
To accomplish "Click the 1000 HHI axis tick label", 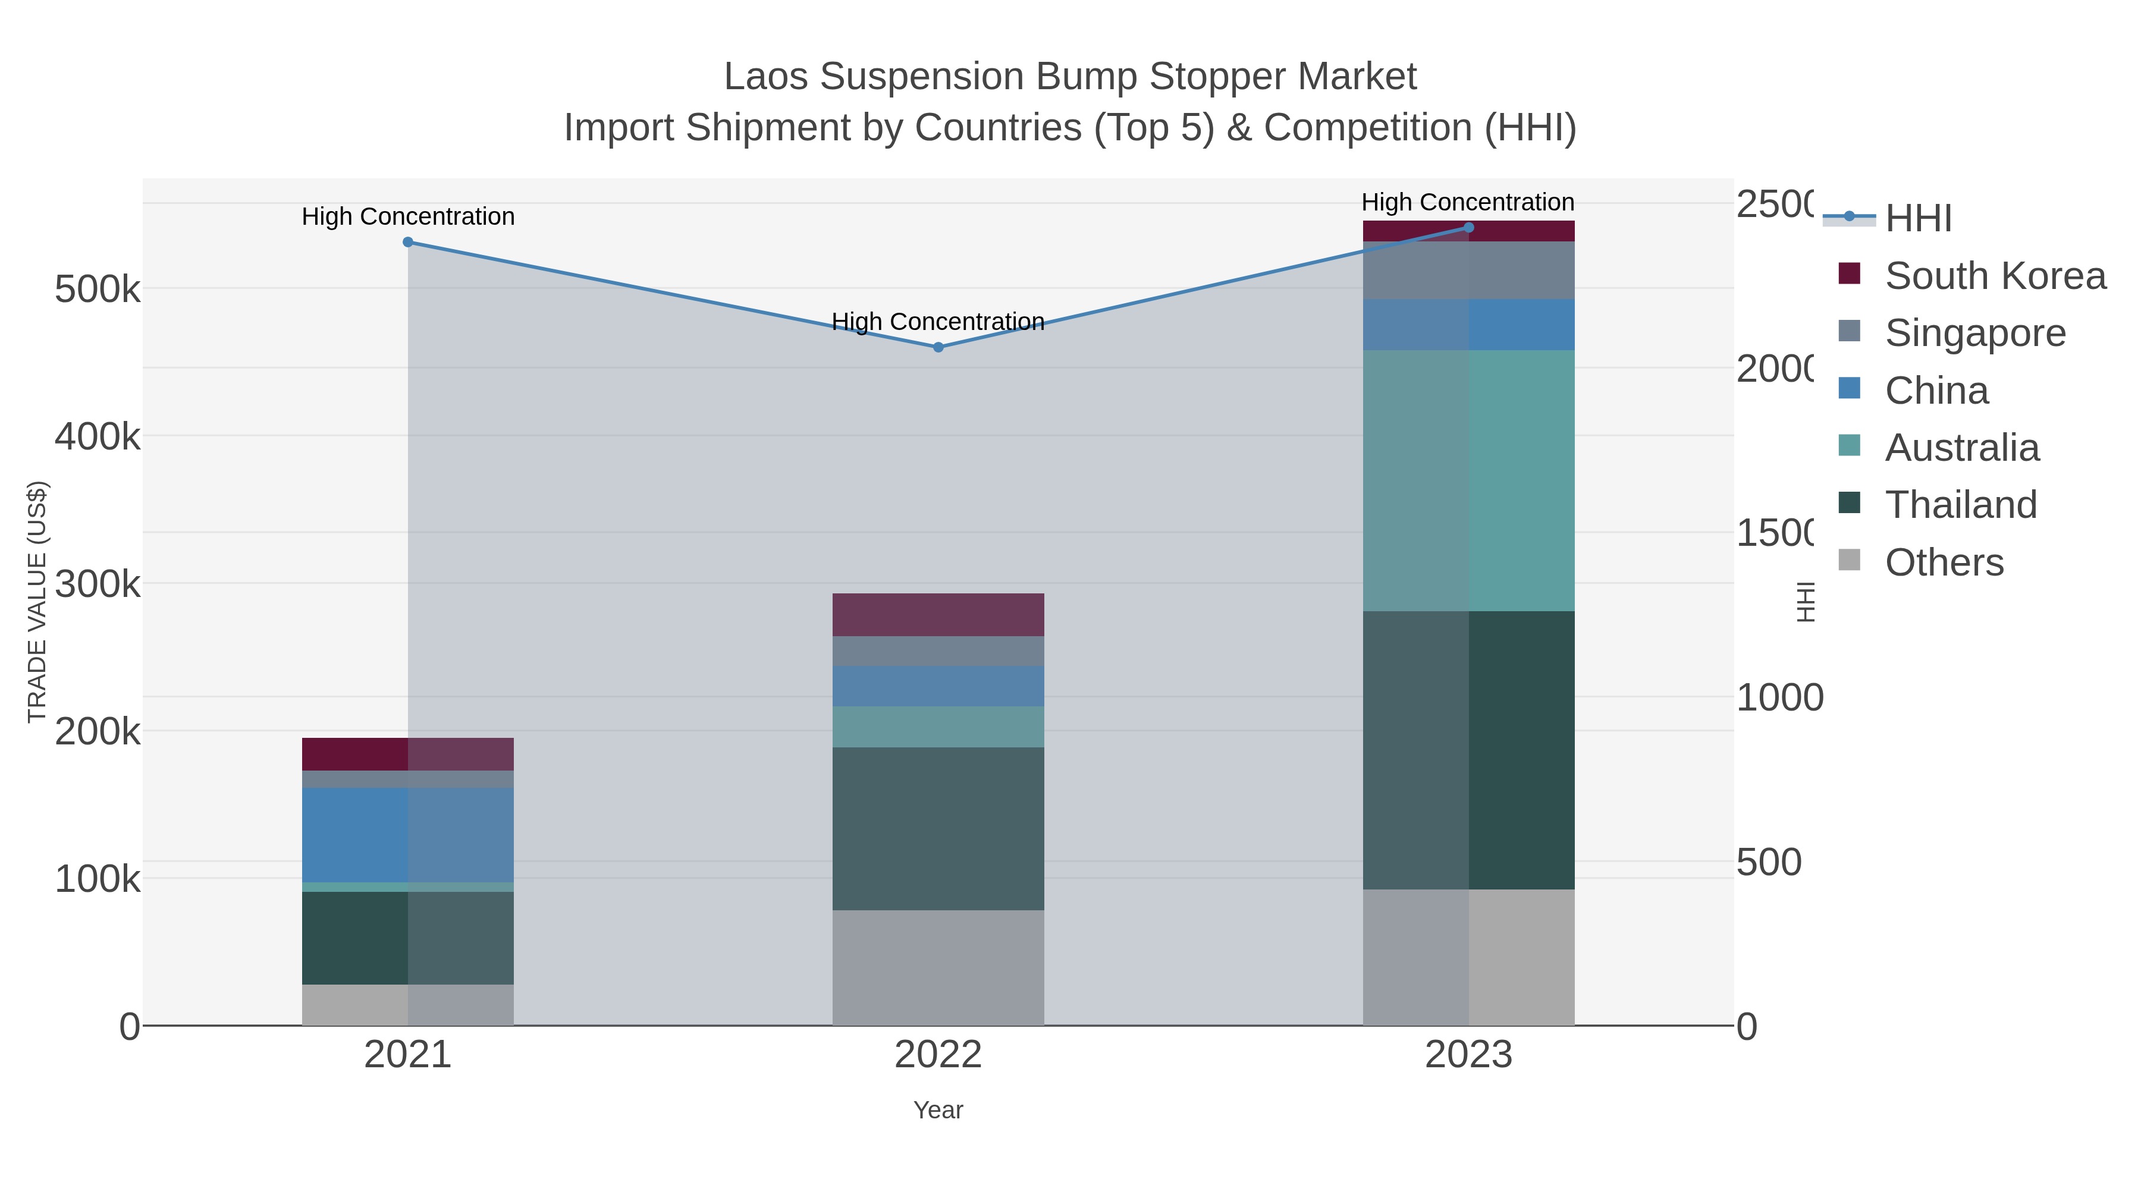I will click(1779, 697).
